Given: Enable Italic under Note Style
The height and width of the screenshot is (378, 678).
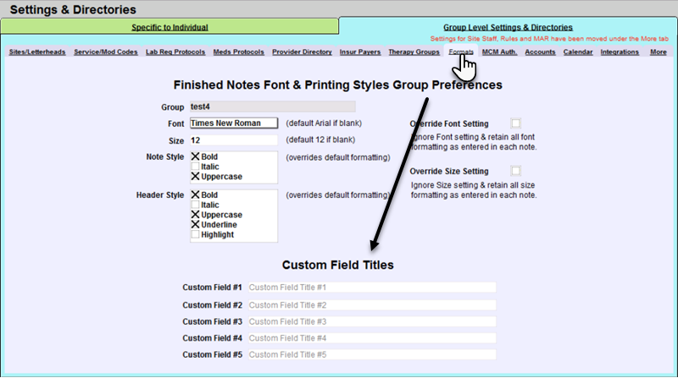Looking at the screenshot, I should pos(196,167).
